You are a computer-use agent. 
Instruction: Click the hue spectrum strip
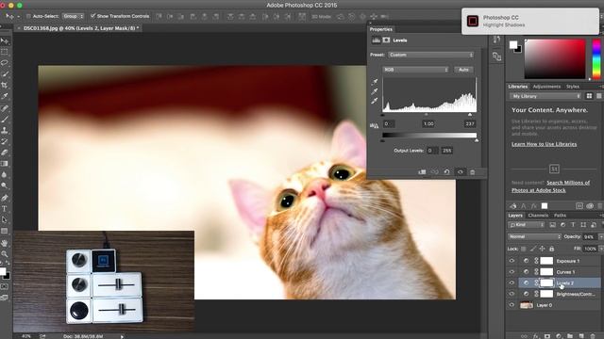point(596,58)
